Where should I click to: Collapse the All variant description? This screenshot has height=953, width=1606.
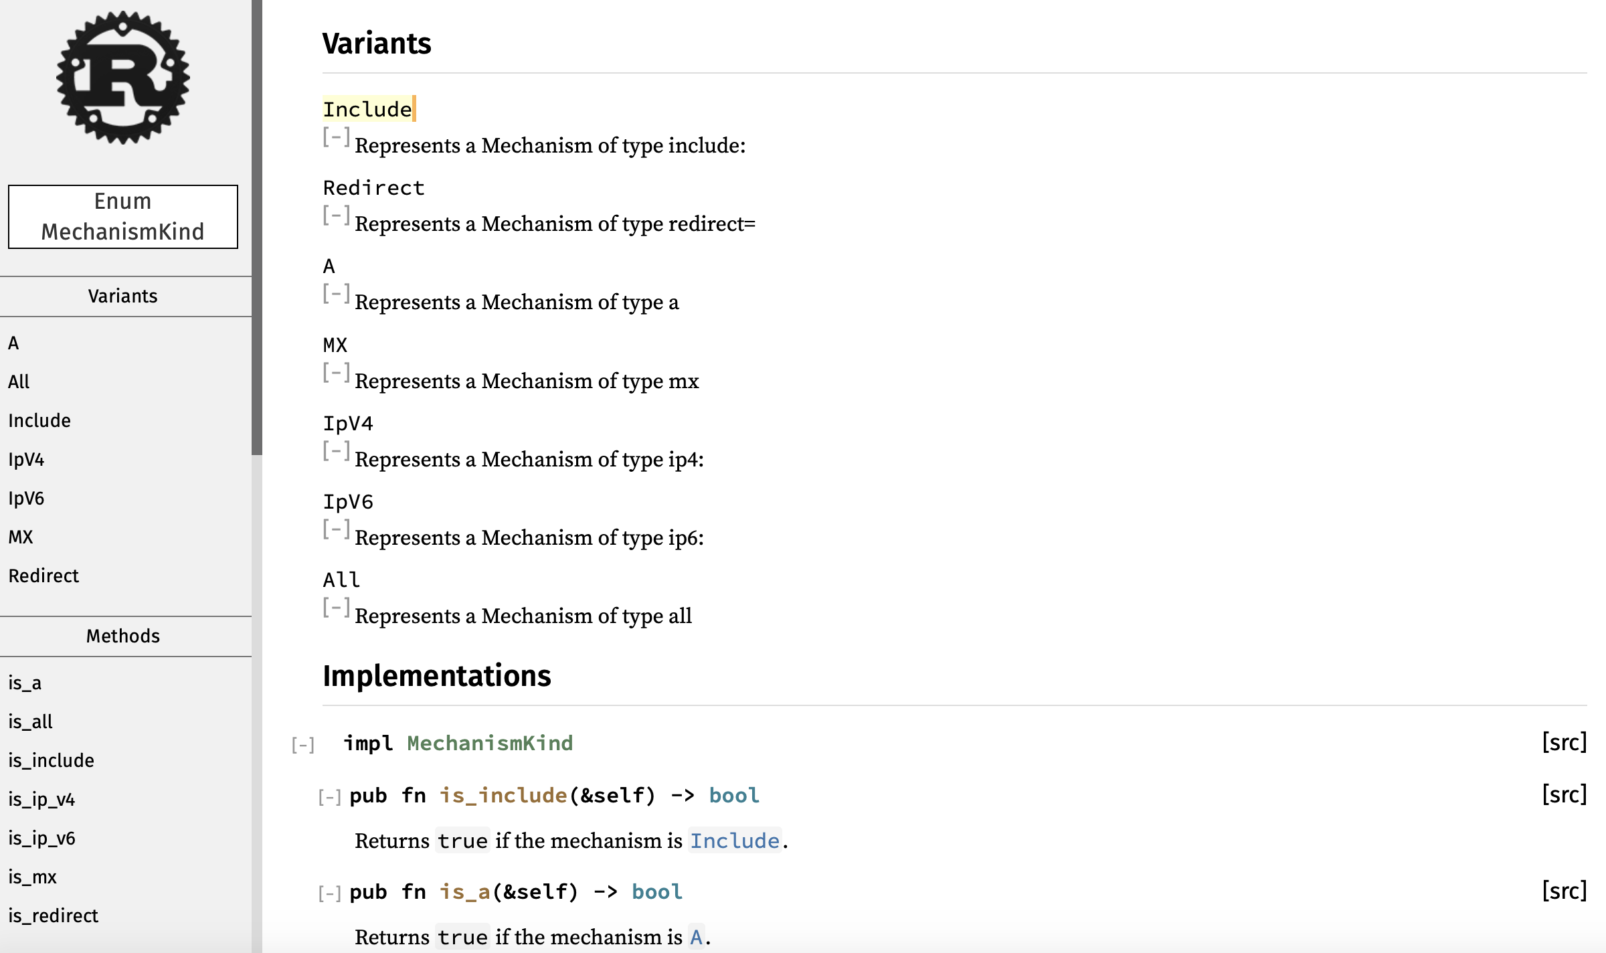pyautogui.click(x=335, y=608)
